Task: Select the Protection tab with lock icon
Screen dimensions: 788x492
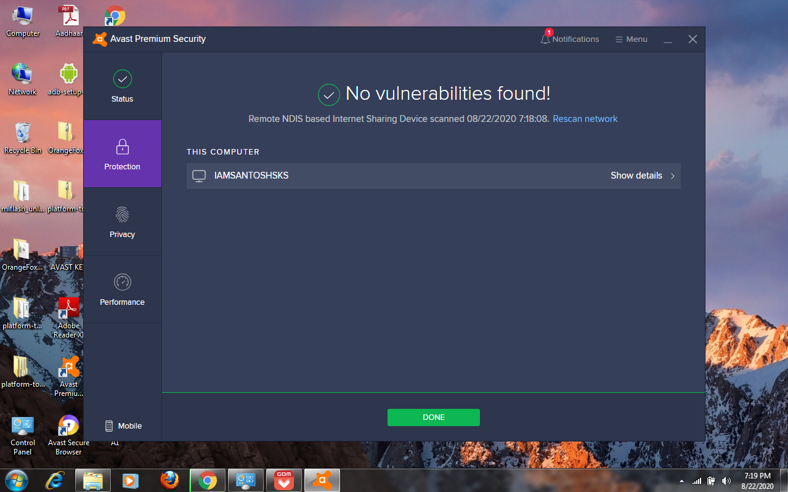Action: (x=122, y=154)
